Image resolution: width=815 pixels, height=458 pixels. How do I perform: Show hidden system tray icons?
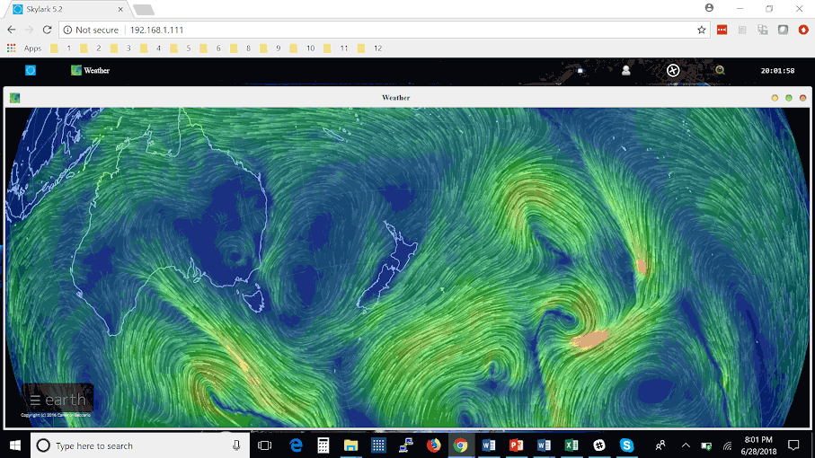(x=686, y=445)
